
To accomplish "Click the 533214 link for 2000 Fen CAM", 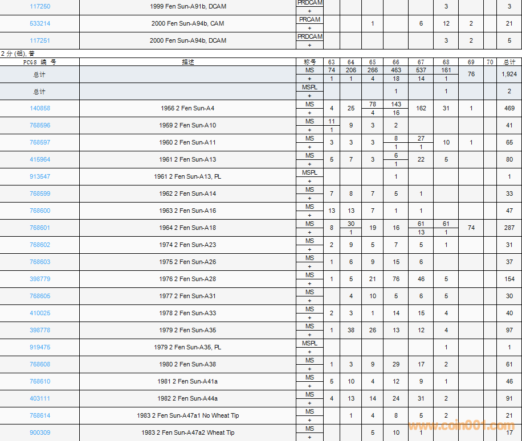I will [40, 23].
